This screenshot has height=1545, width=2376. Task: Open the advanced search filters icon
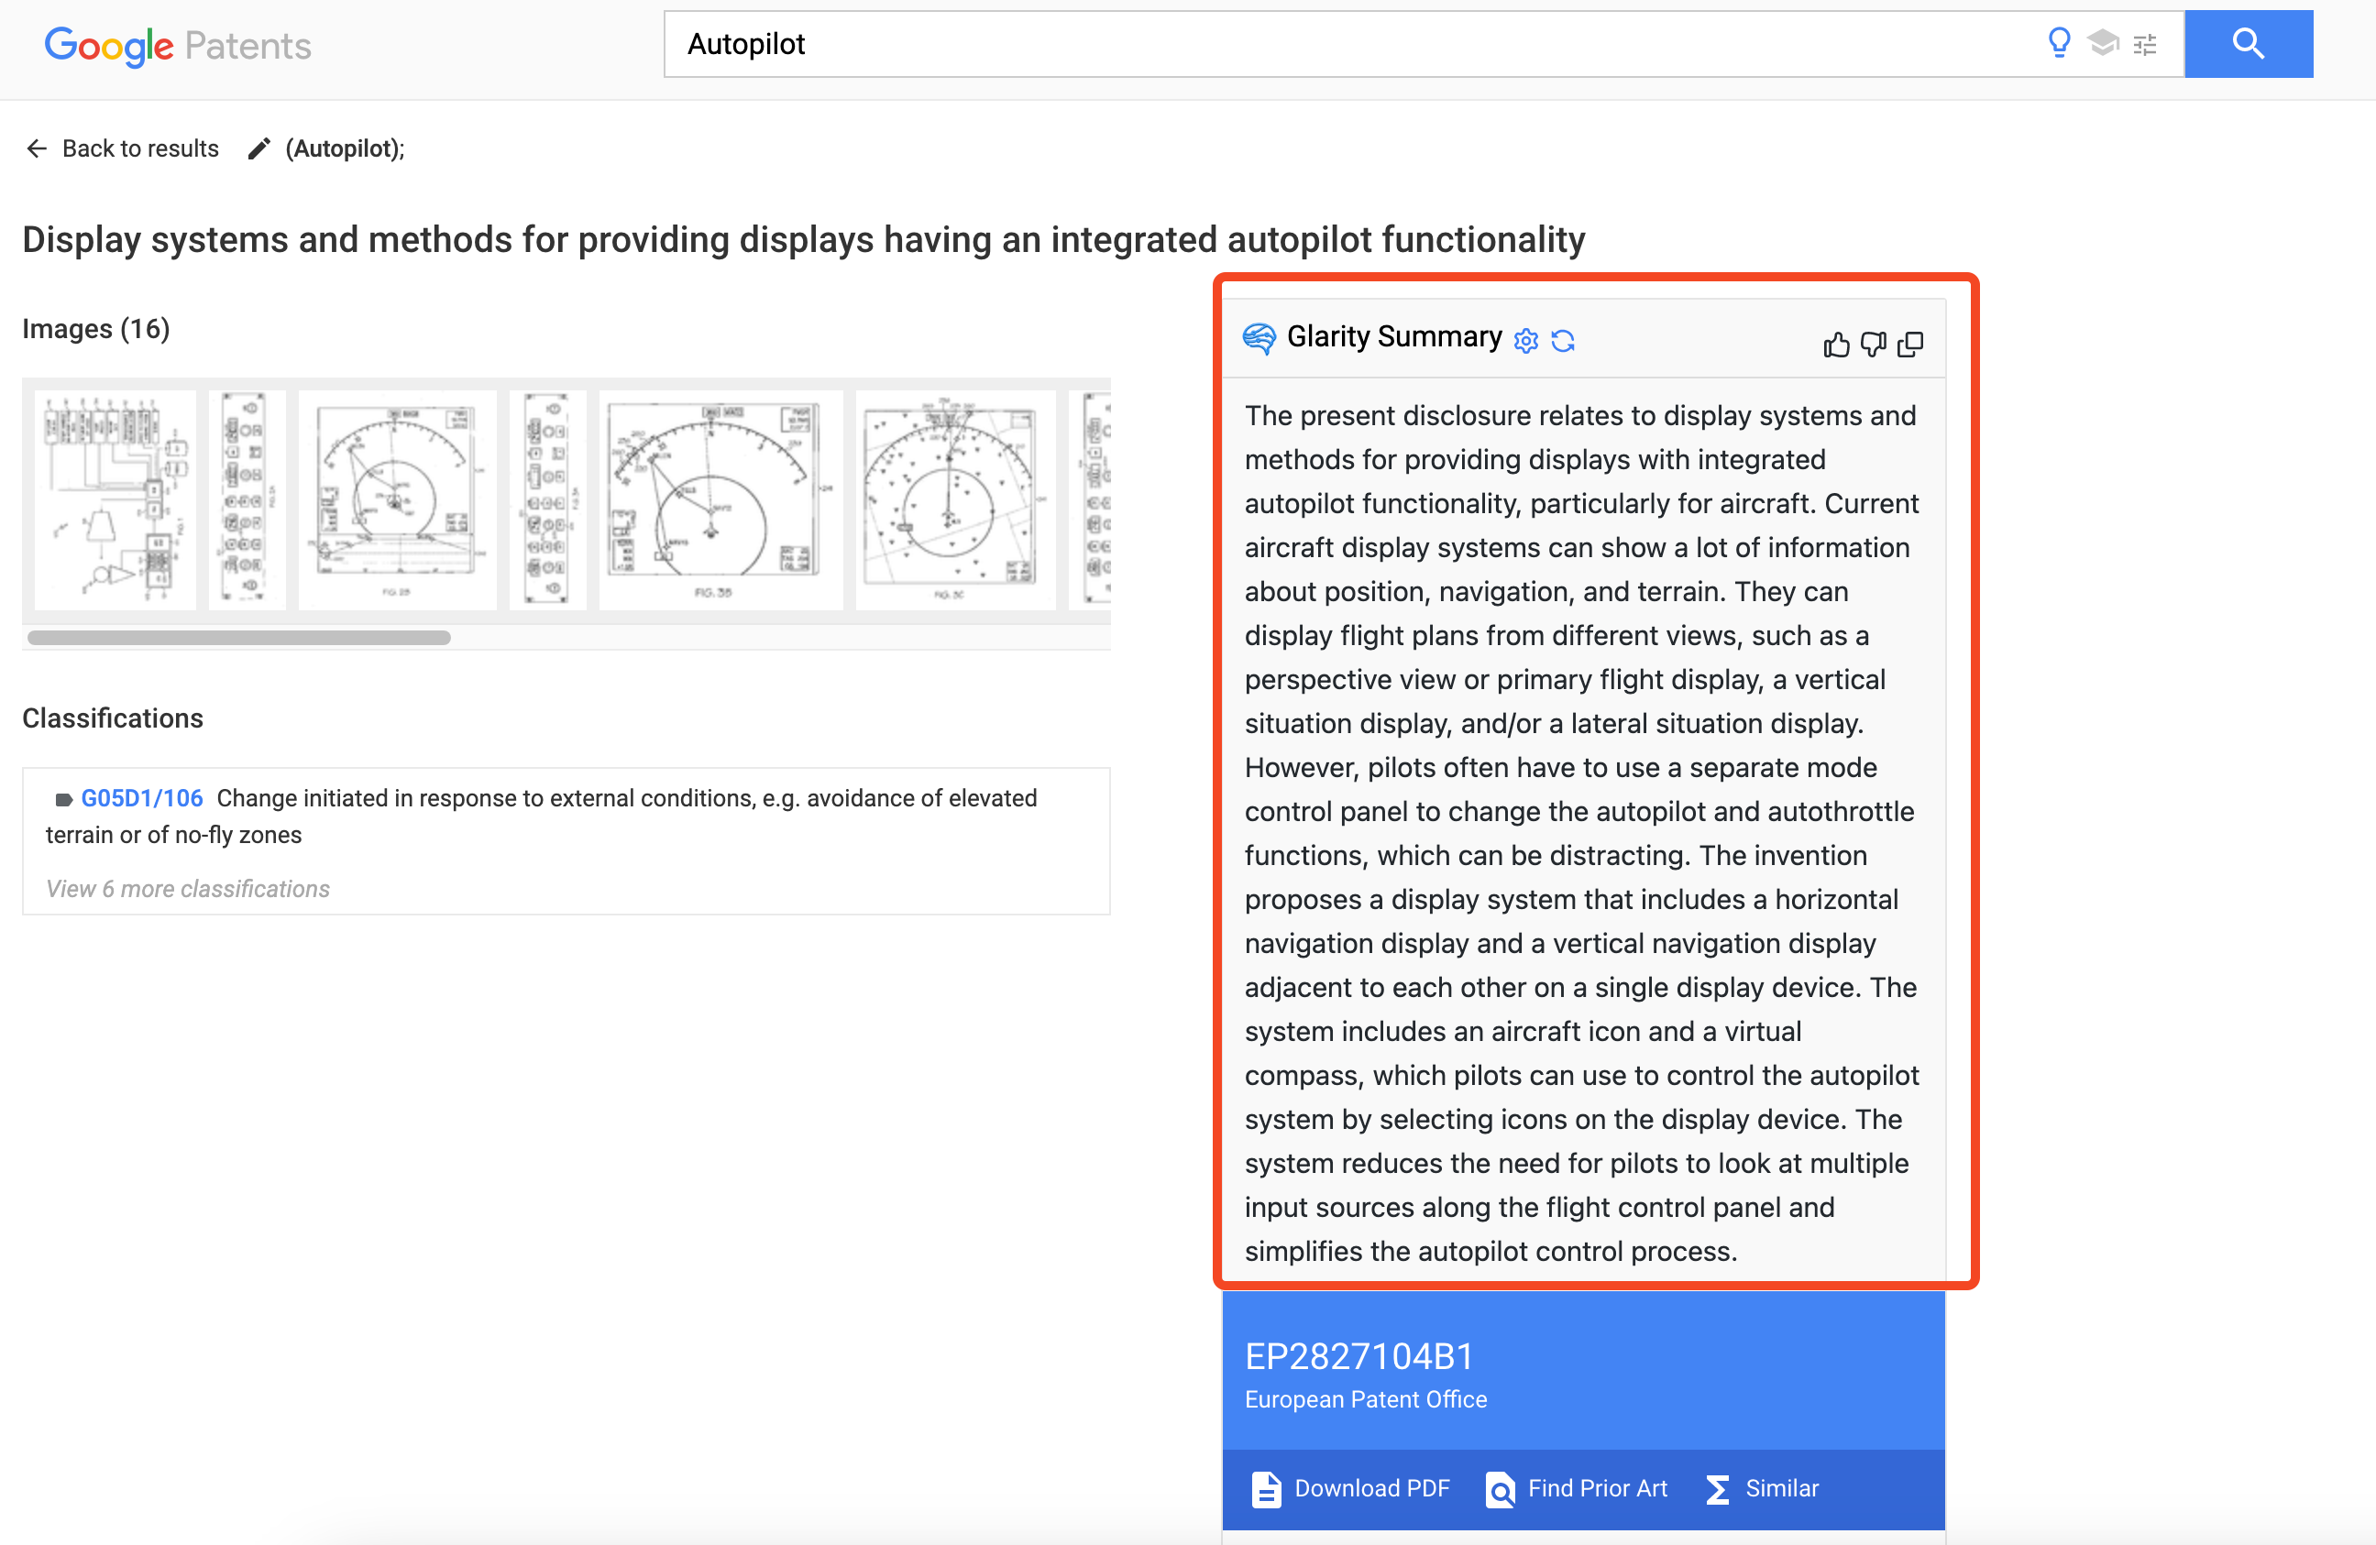click(x=2144, y=44)
